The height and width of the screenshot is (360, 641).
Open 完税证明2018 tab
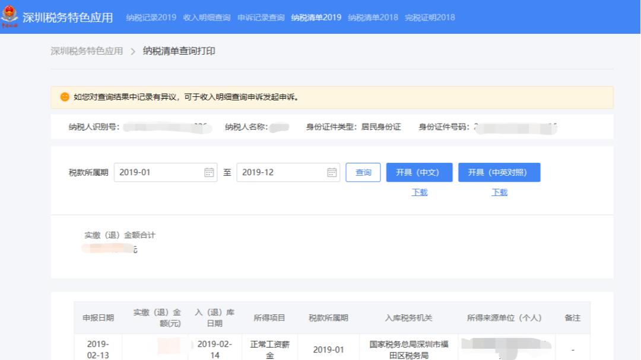point(430,18)
